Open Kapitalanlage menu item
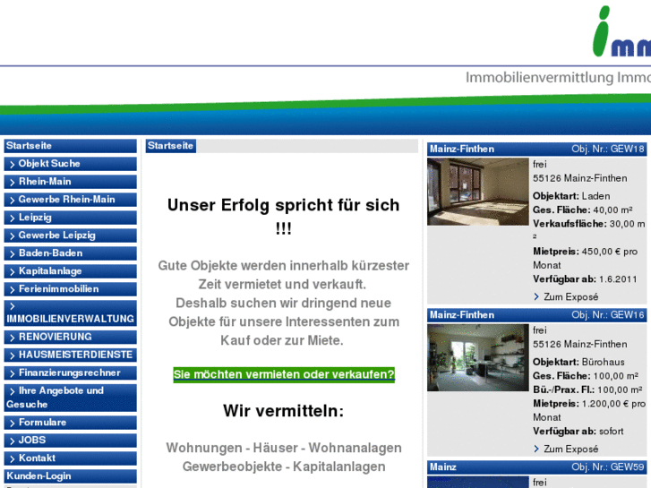Image resolution: width=651 pixels, height=488 pixels. pos(70,270)
